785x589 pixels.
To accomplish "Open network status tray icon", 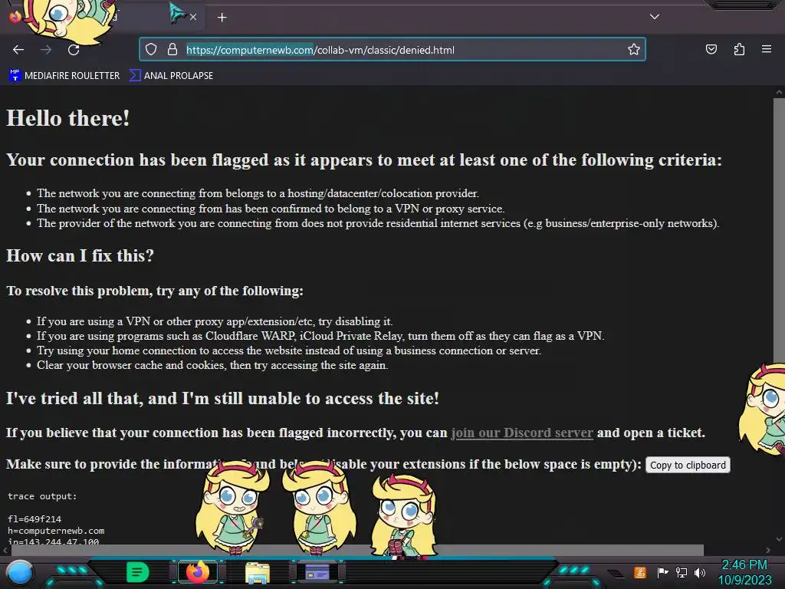I will click(x=681, y=572).
